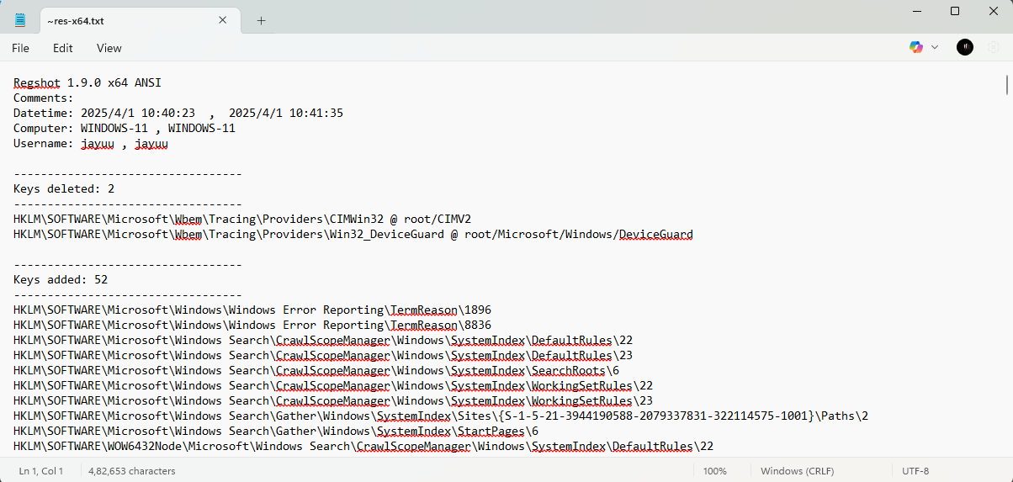Click the 'Username: jayuu' line
The height and width of the screenshot is (482, 1013).
click(x=91, y=143)
